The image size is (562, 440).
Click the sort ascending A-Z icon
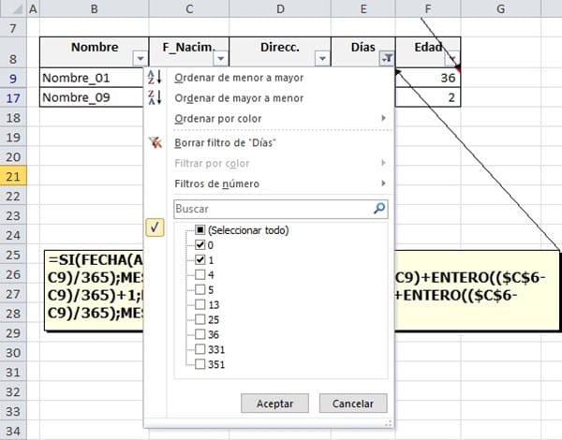(x=155, y=77)
